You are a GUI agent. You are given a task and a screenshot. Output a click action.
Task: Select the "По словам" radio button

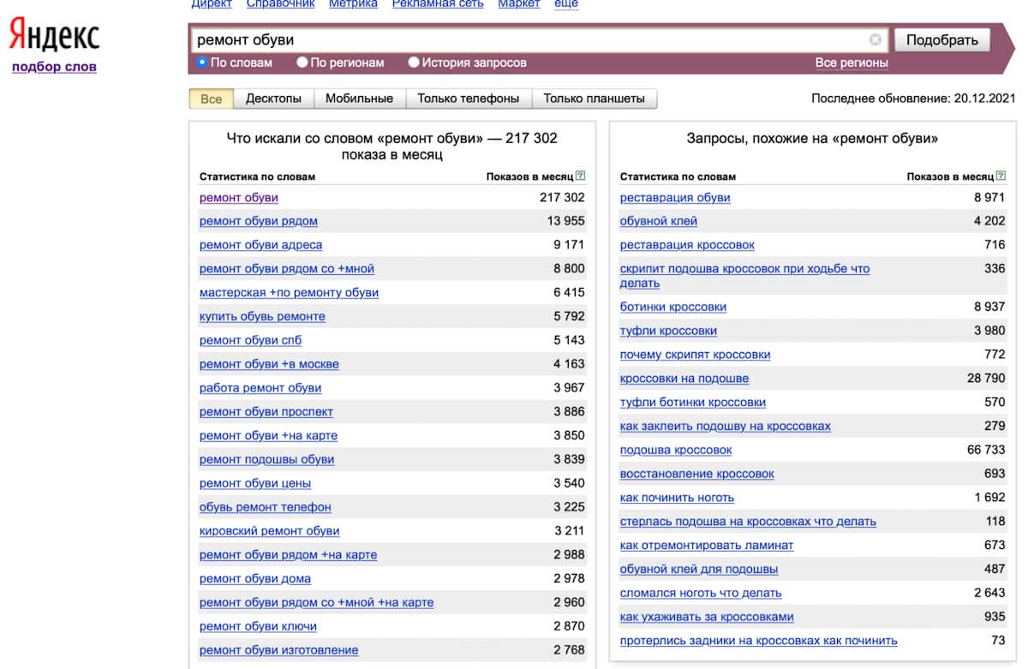point(202,63)
